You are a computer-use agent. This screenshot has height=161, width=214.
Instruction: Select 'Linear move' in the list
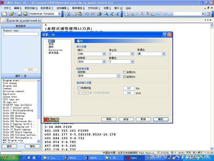coord(10,97)
